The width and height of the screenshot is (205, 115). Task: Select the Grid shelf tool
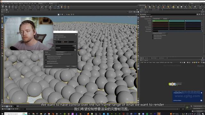coord(16,7)
